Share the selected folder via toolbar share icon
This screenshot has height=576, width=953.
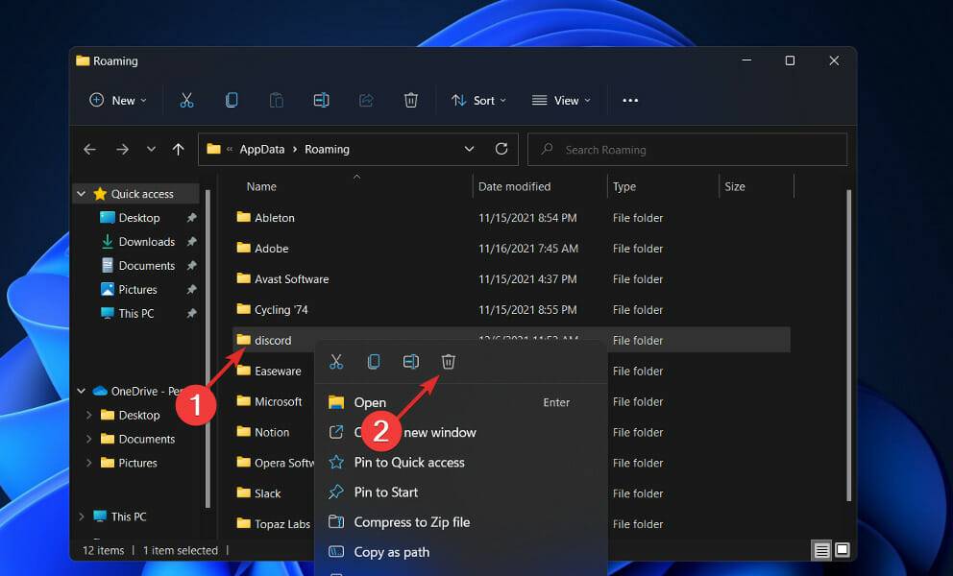[x=366, y=100]
